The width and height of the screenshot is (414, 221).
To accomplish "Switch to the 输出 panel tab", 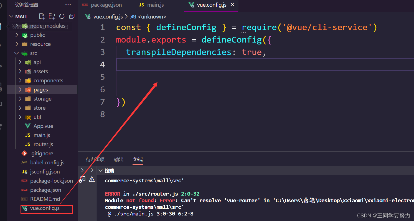I will (x=119, y=159).
